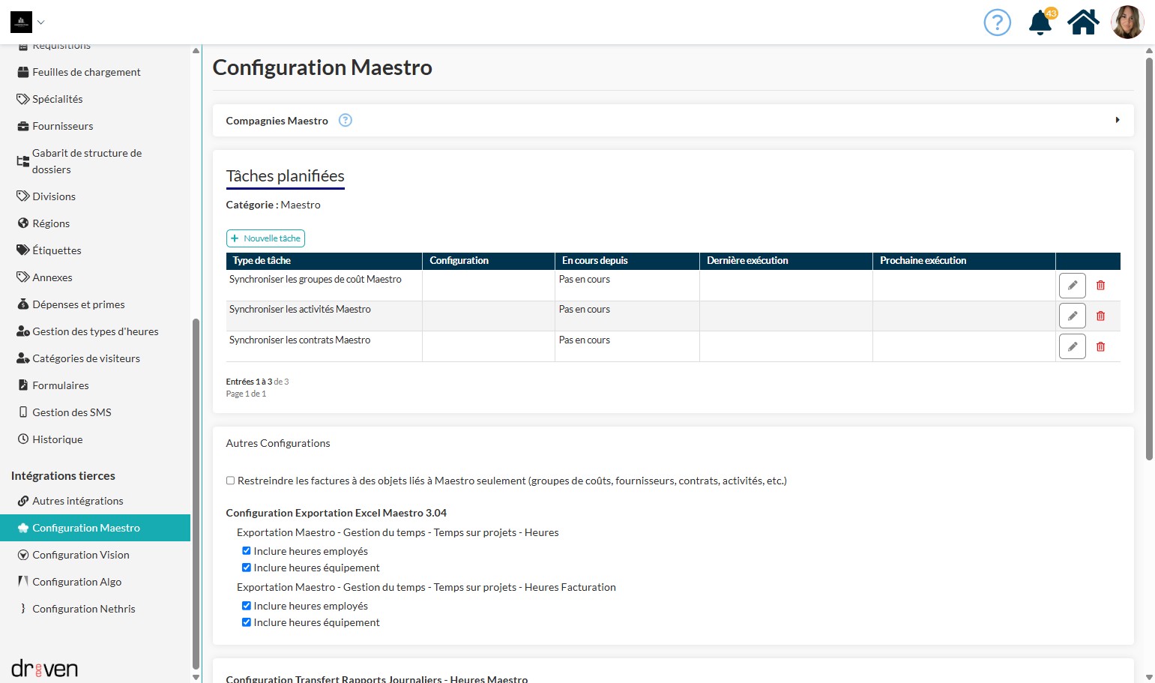The height and width of the screenshot is (683, 1155).
Task: Click Configuration Algo icon
Action: (23, 582)
